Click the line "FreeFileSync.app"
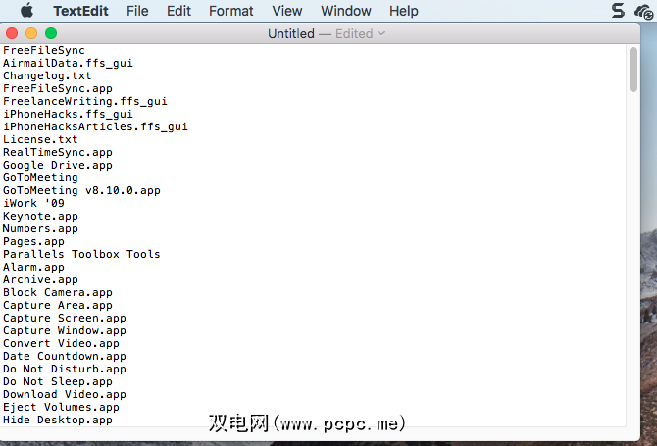Viewport: 657px width, 446px height. point(58,88)
